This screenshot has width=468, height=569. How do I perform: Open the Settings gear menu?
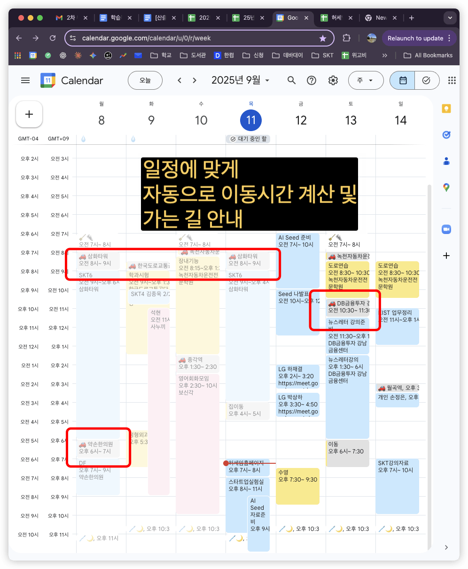click(333, 80)
